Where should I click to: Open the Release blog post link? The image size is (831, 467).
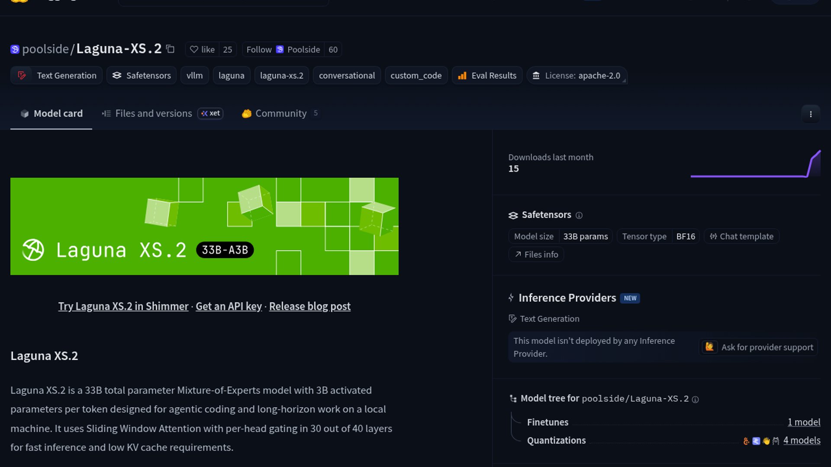pyautogui.click(x=309, y=306)
